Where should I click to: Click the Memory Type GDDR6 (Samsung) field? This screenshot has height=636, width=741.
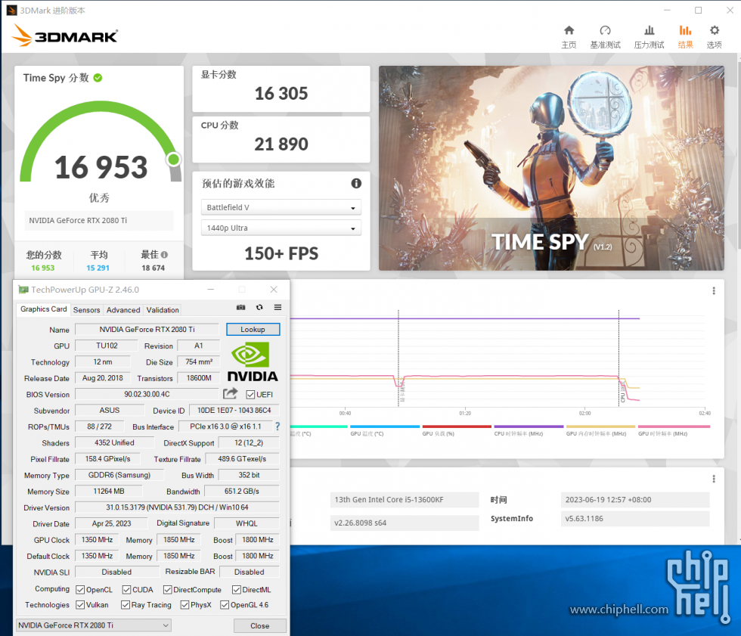point(119,475)
